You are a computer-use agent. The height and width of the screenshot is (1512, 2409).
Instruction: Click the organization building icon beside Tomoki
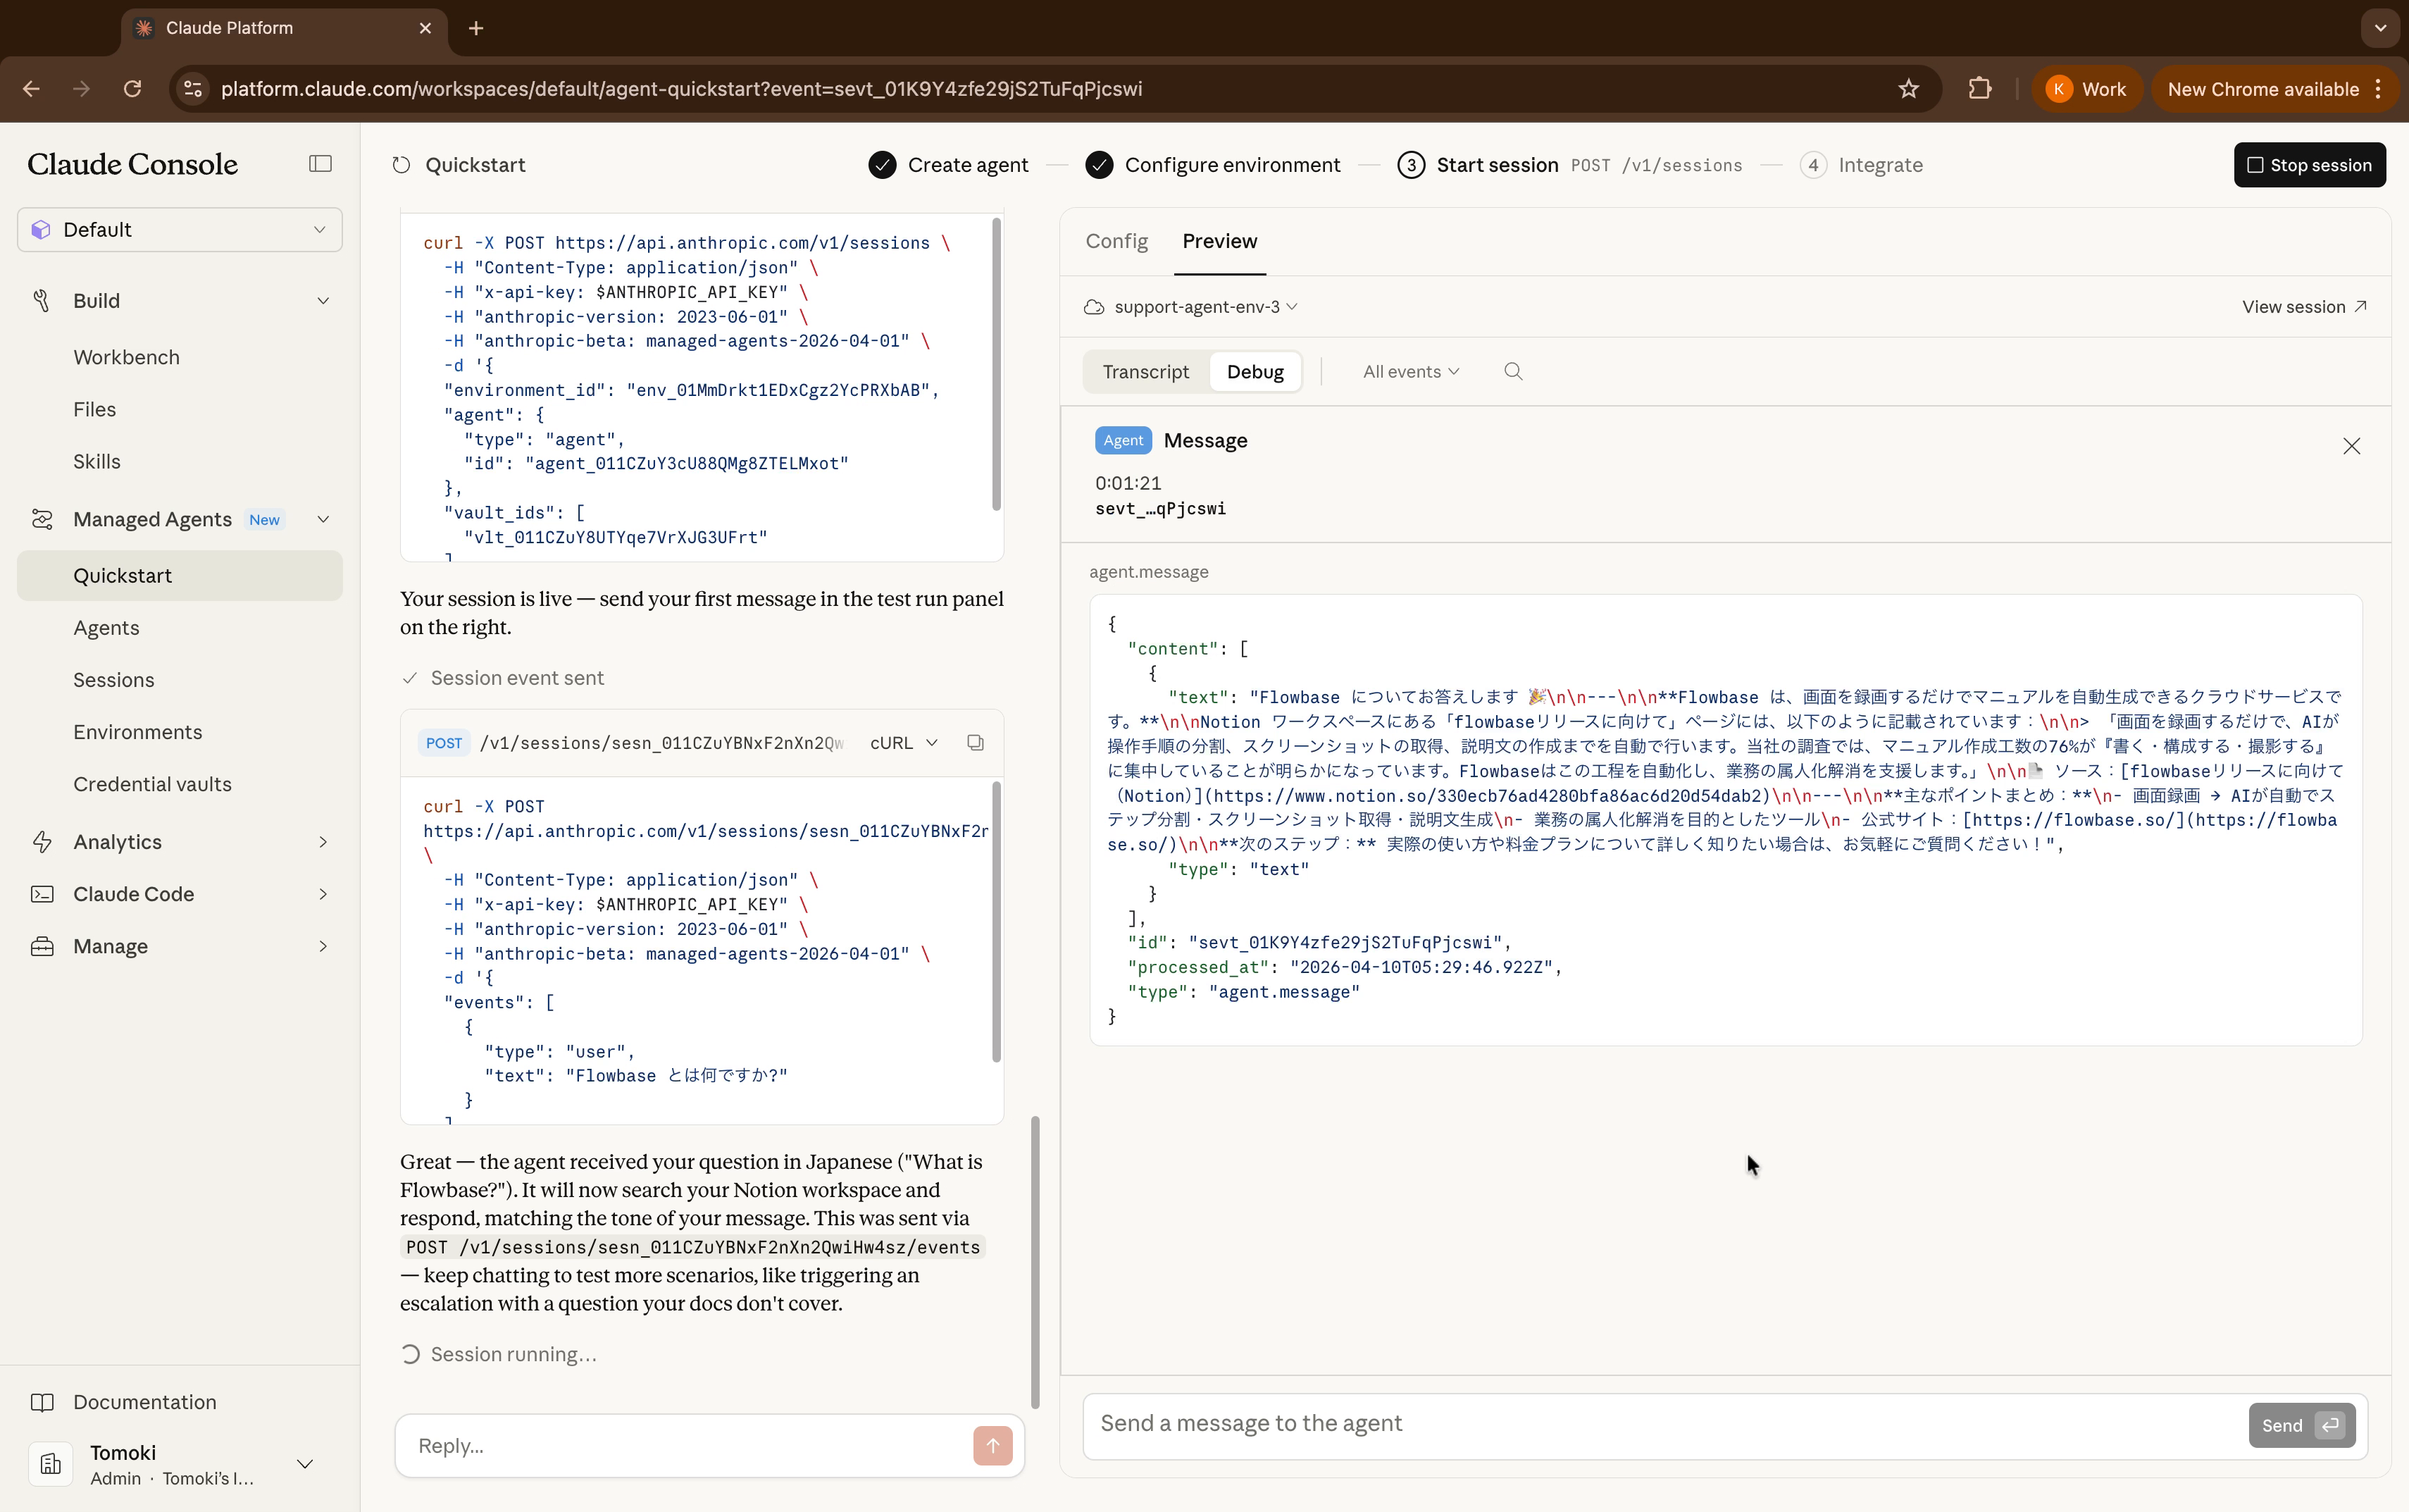coord(50,1464)
